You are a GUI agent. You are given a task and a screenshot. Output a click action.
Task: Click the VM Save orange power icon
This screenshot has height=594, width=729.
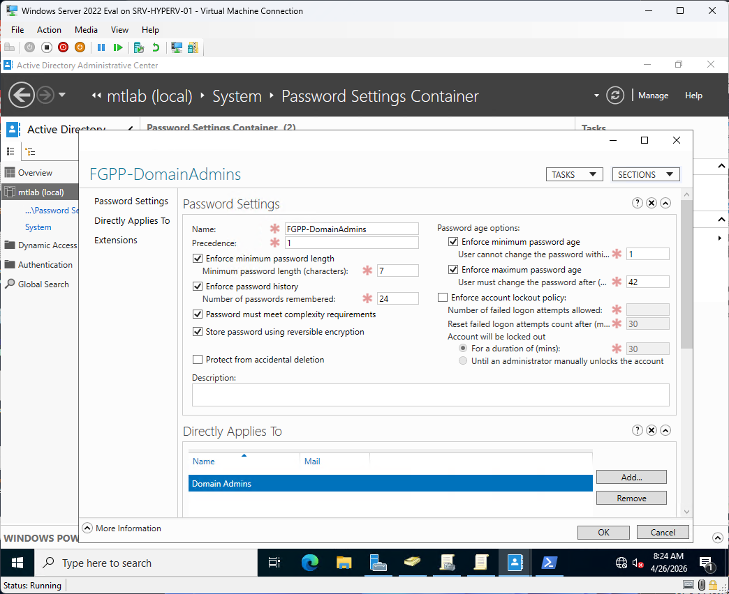click(x=80, y=47)
